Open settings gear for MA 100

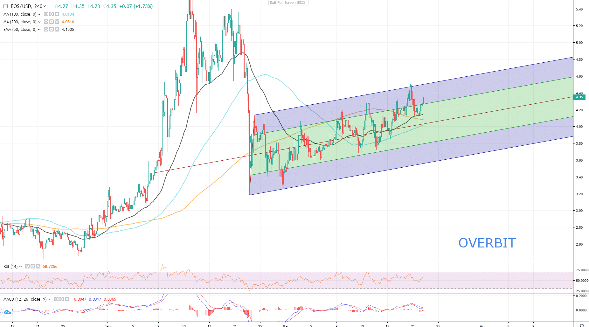(52, 14)
